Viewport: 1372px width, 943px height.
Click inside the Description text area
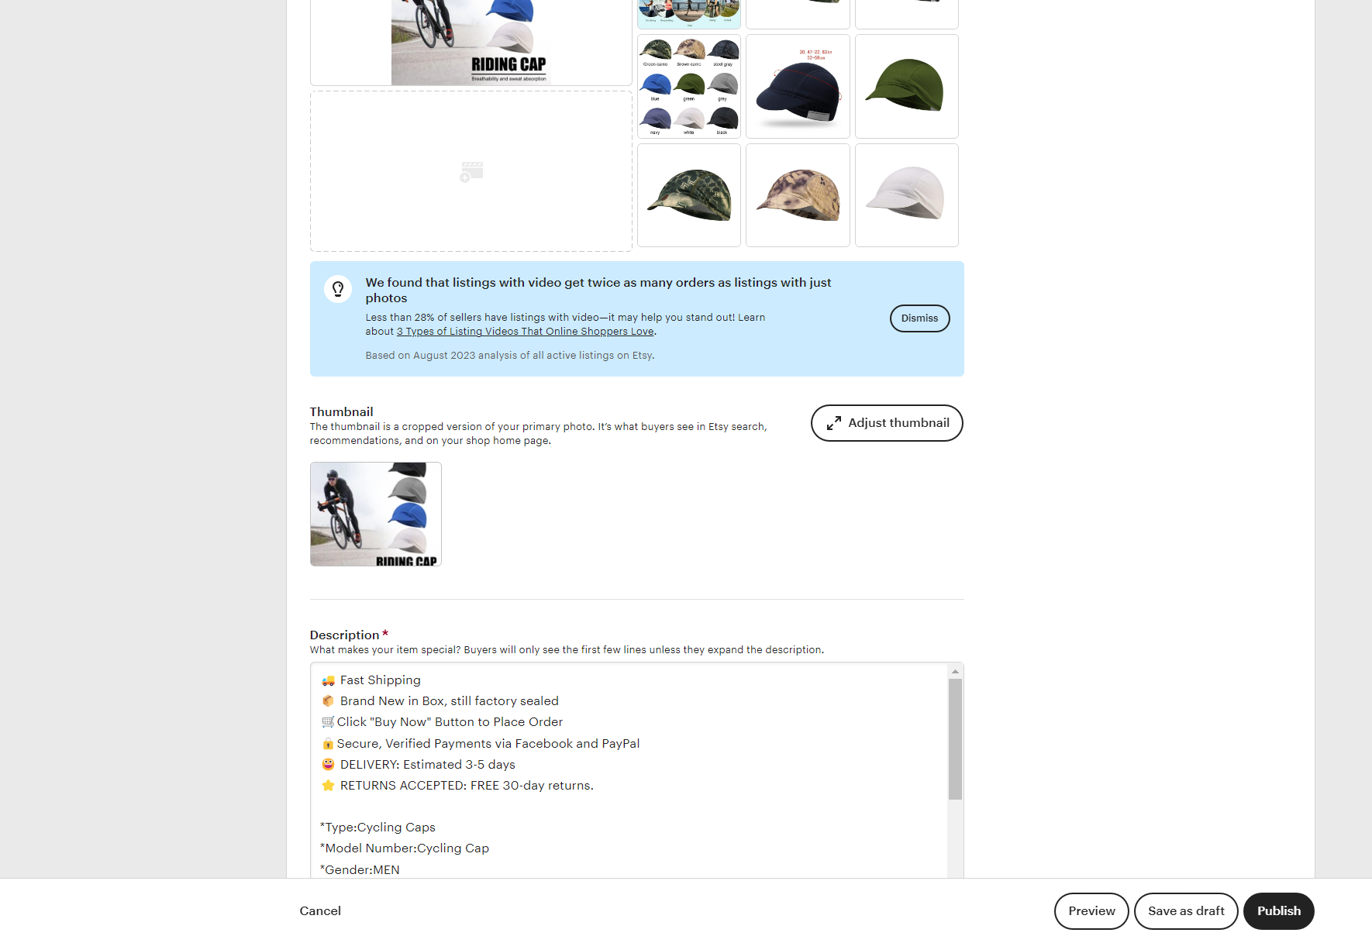[629, 770]
